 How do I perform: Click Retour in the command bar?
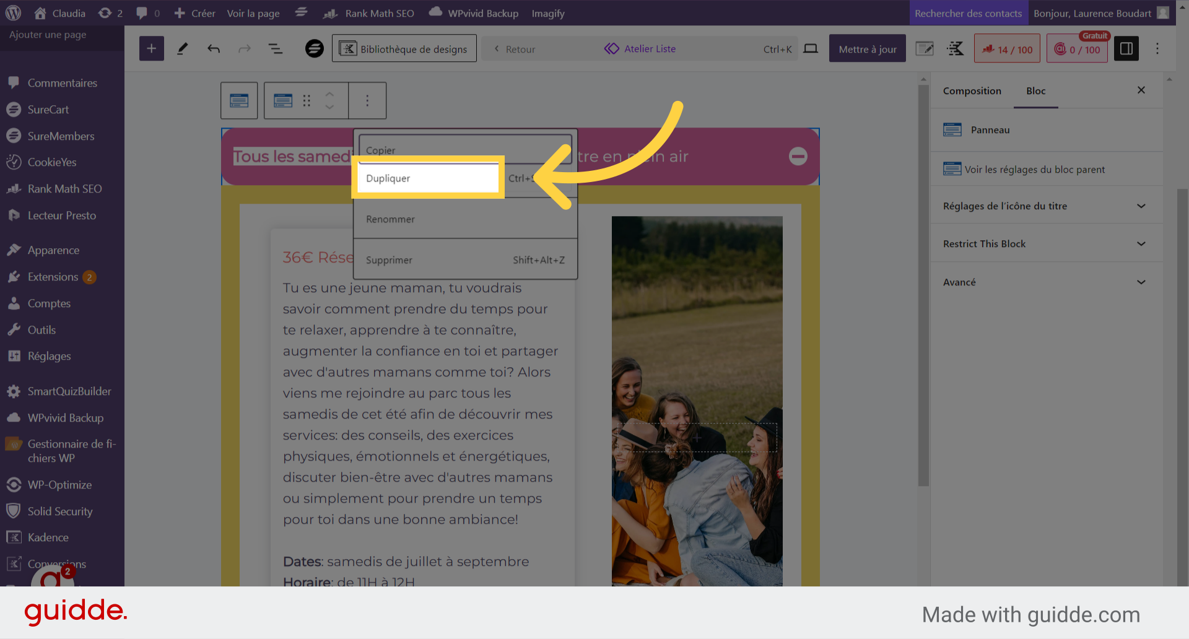(x=515, y=49)
